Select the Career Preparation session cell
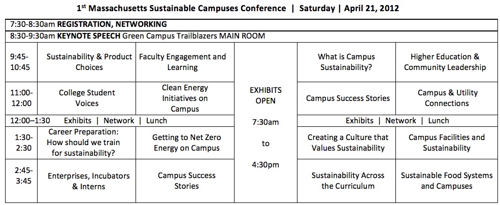Image resolution: width=500 pixels, height=205 pixels. [86, 143]
